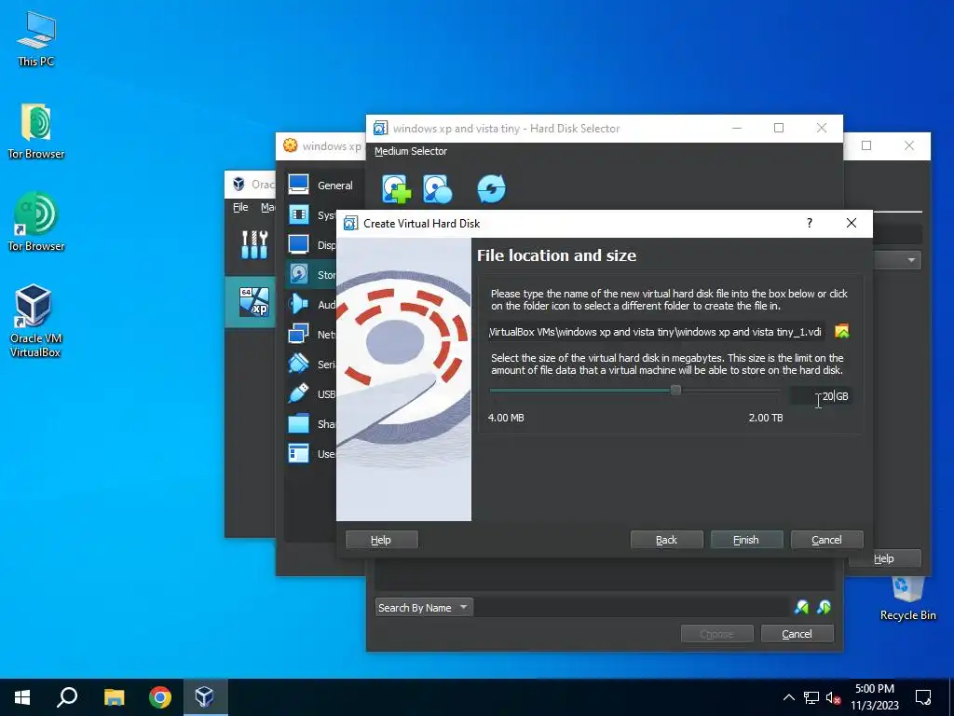Click the disk size slider handle
This screenshot has height=716, width=954.
675,391
